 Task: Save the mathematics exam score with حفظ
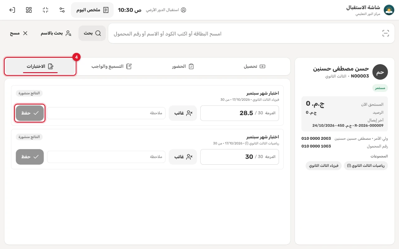[x=30, y=157]
